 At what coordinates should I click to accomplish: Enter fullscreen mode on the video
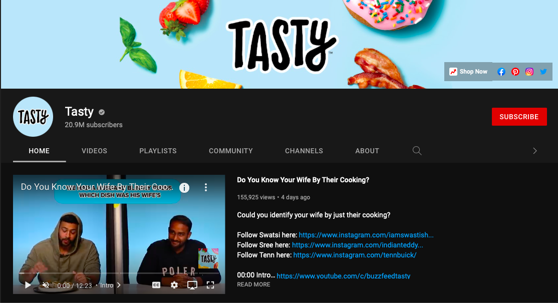210,285
